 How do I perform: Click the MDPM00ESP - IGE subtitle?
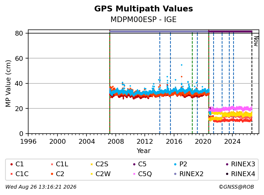point(143,20)
